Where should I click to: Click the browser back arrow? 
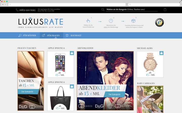[3, 5]
